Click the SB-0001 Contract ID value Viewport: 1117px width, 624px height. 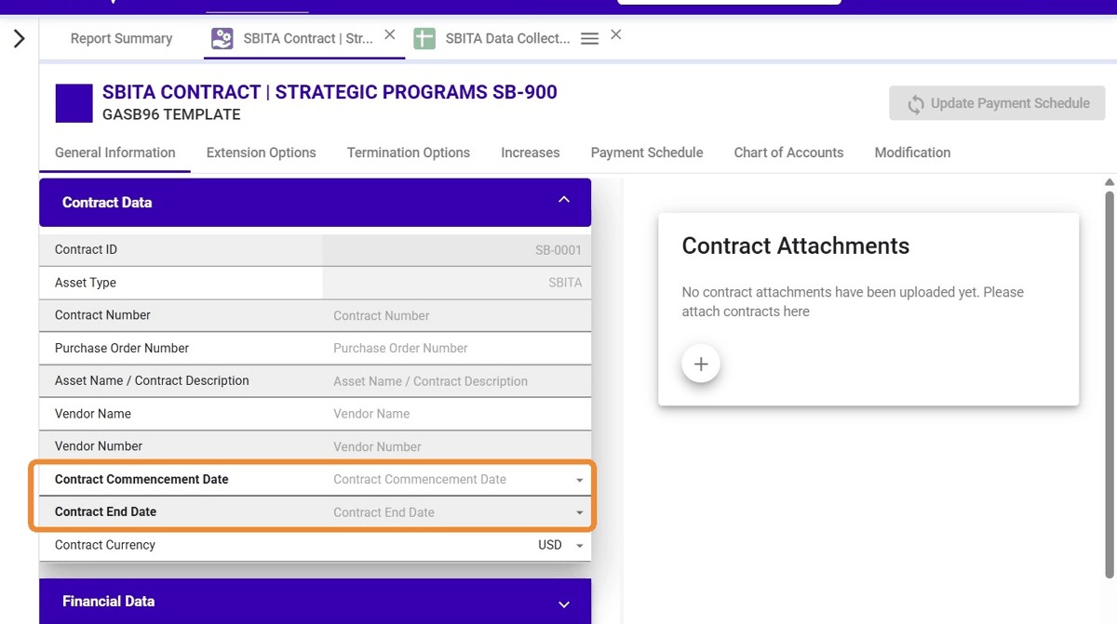[558, 250]
